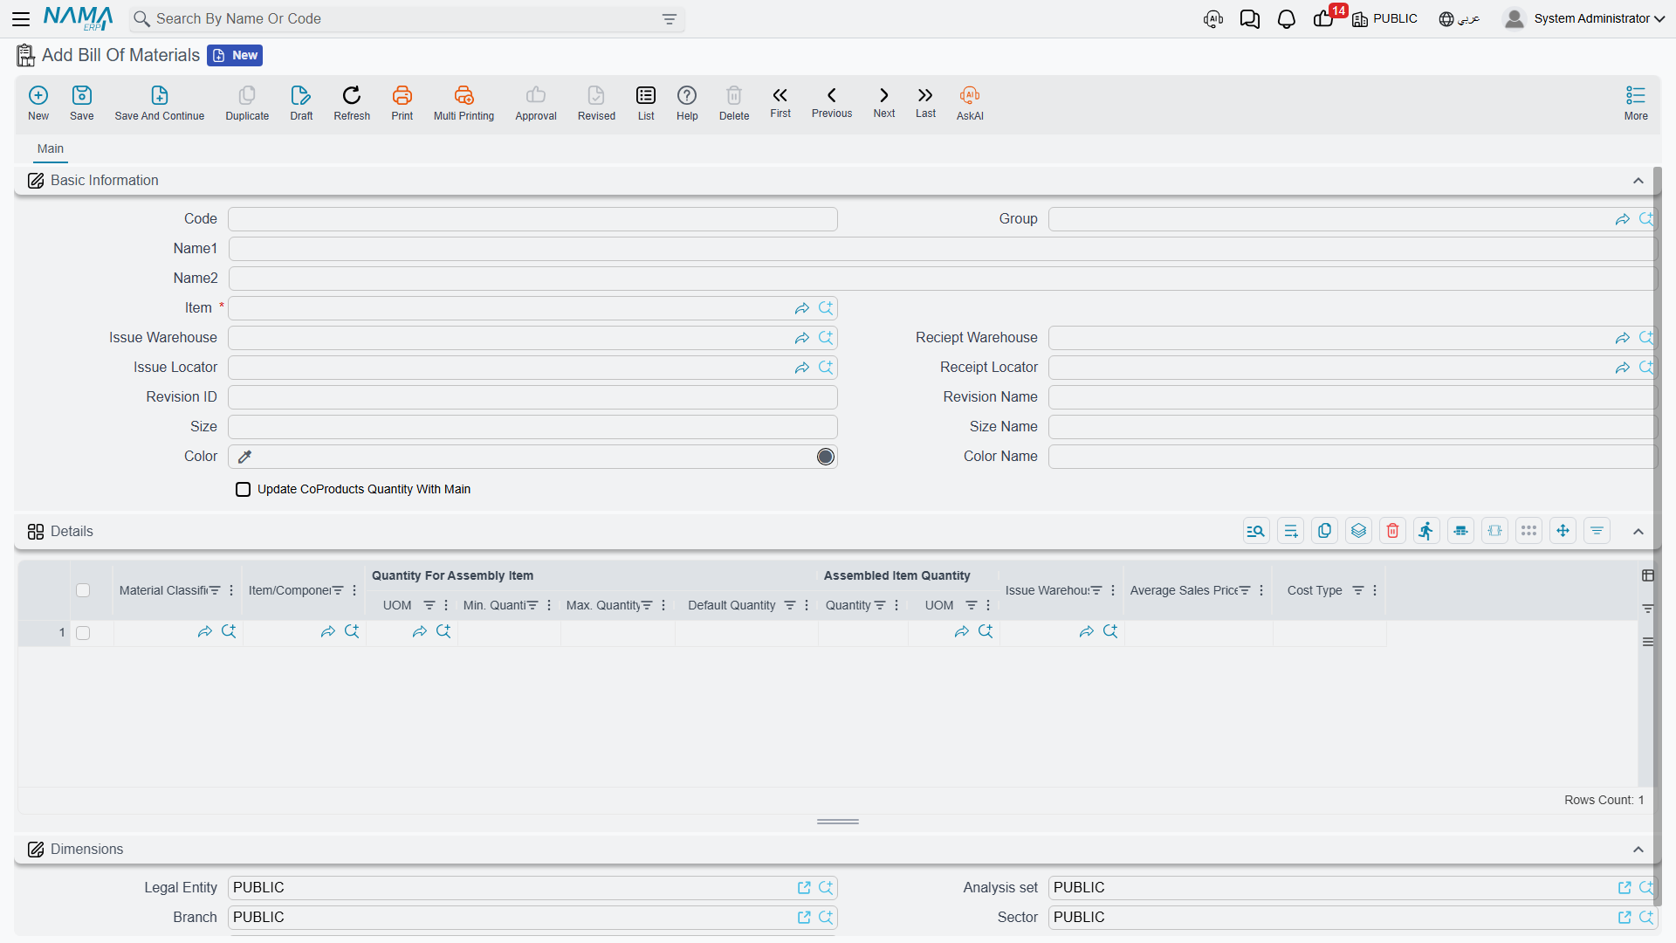Save record as Draft

301,102
